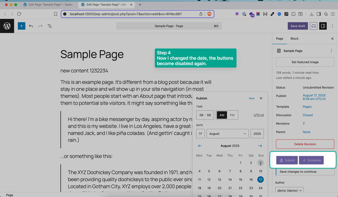Select August 17 in calendar
338x197 pixels.
tap(260, 180)
